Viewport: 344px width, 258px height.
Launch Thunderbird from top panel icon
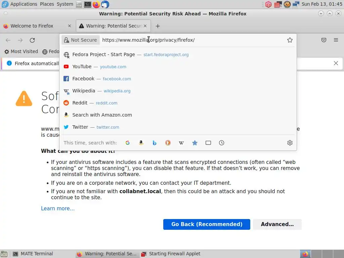tap(105, 4)
